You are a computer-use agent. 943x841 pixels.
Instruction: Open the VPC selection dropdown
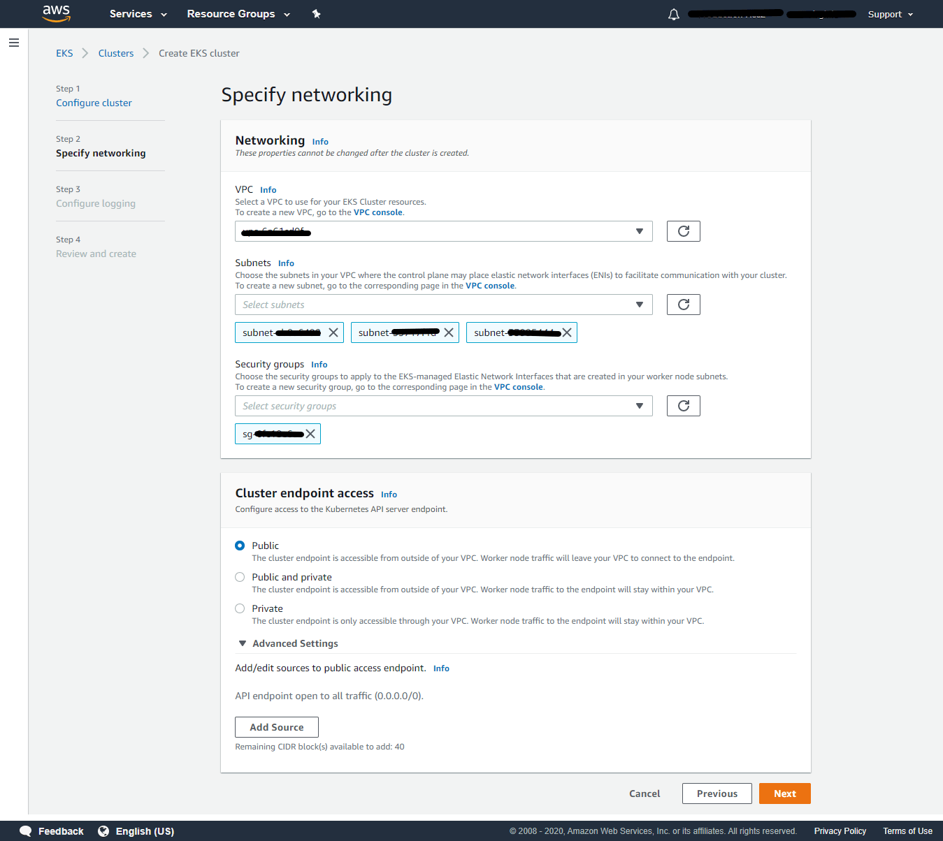[444, 231]
